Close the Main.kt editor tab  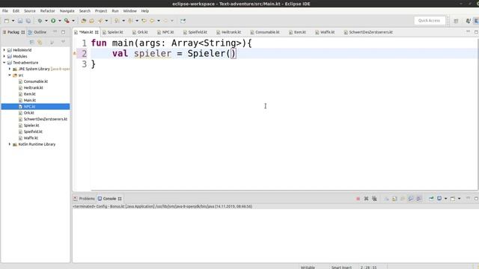tap(97, 32)
